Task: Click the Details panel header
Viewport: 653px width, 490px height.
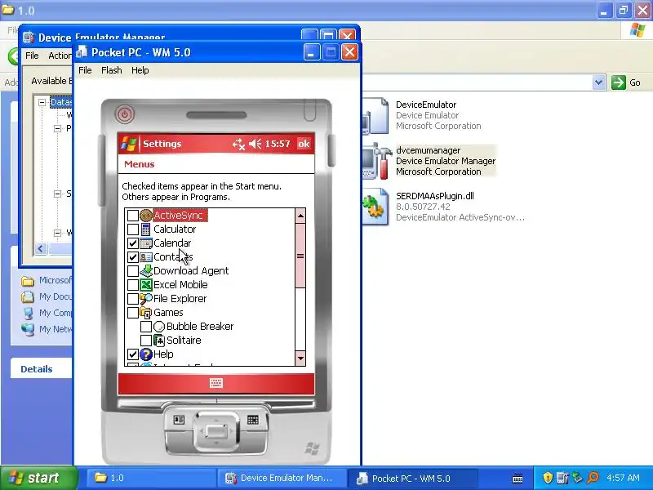Action: click(42, 369)
